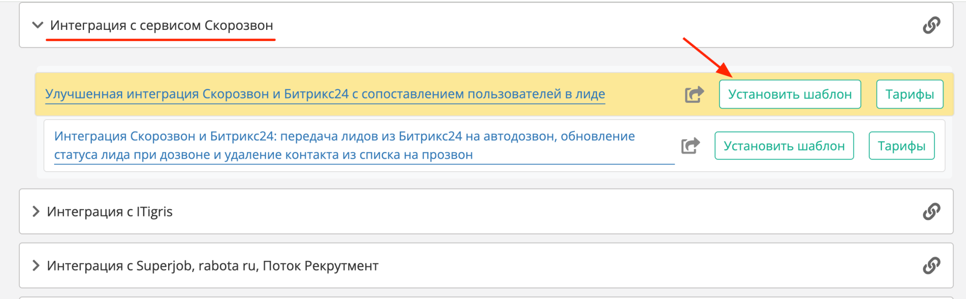Expand the ITigris integration section chevron

(x=36, y=211)
